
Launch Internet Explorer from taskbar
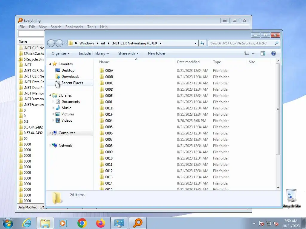pos(27,223)
